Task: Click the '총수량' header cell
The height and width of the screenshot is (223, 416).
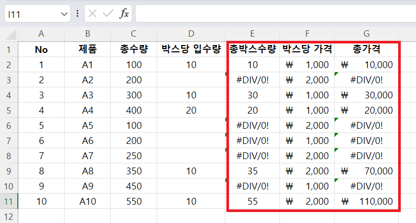Action: click(x=134, y=49)
